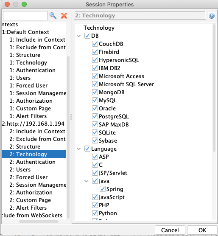Uncheck Firebird technology
Image resolution: width=218 pixels, height=236 pixels.
[x=95, y=52]
